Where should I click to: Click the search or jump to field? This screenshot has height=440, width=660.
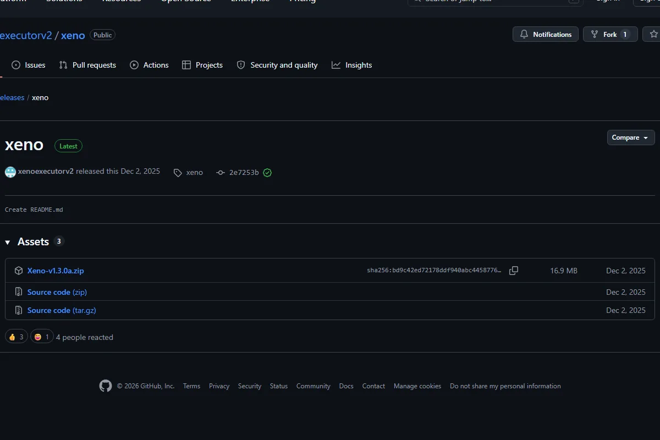click(x=495, y=2)
